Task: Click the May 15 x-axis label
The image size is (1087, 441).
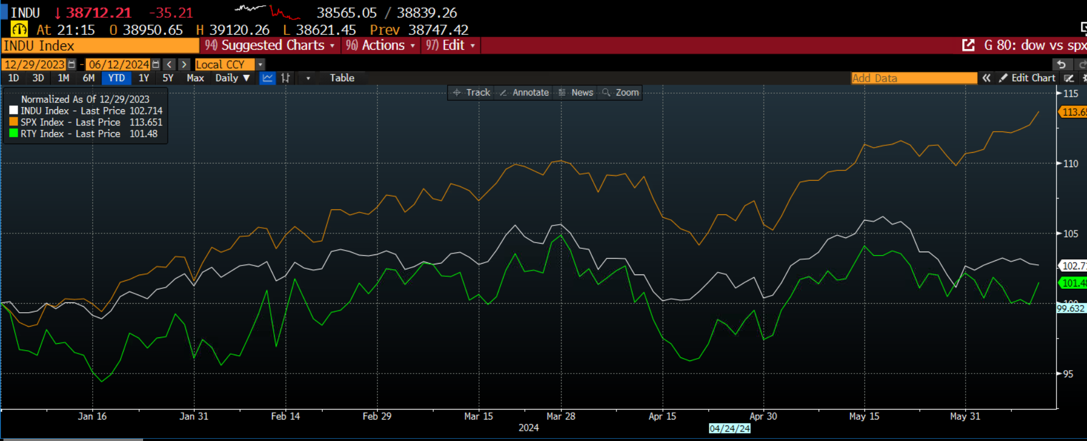Action: point(864,416)
